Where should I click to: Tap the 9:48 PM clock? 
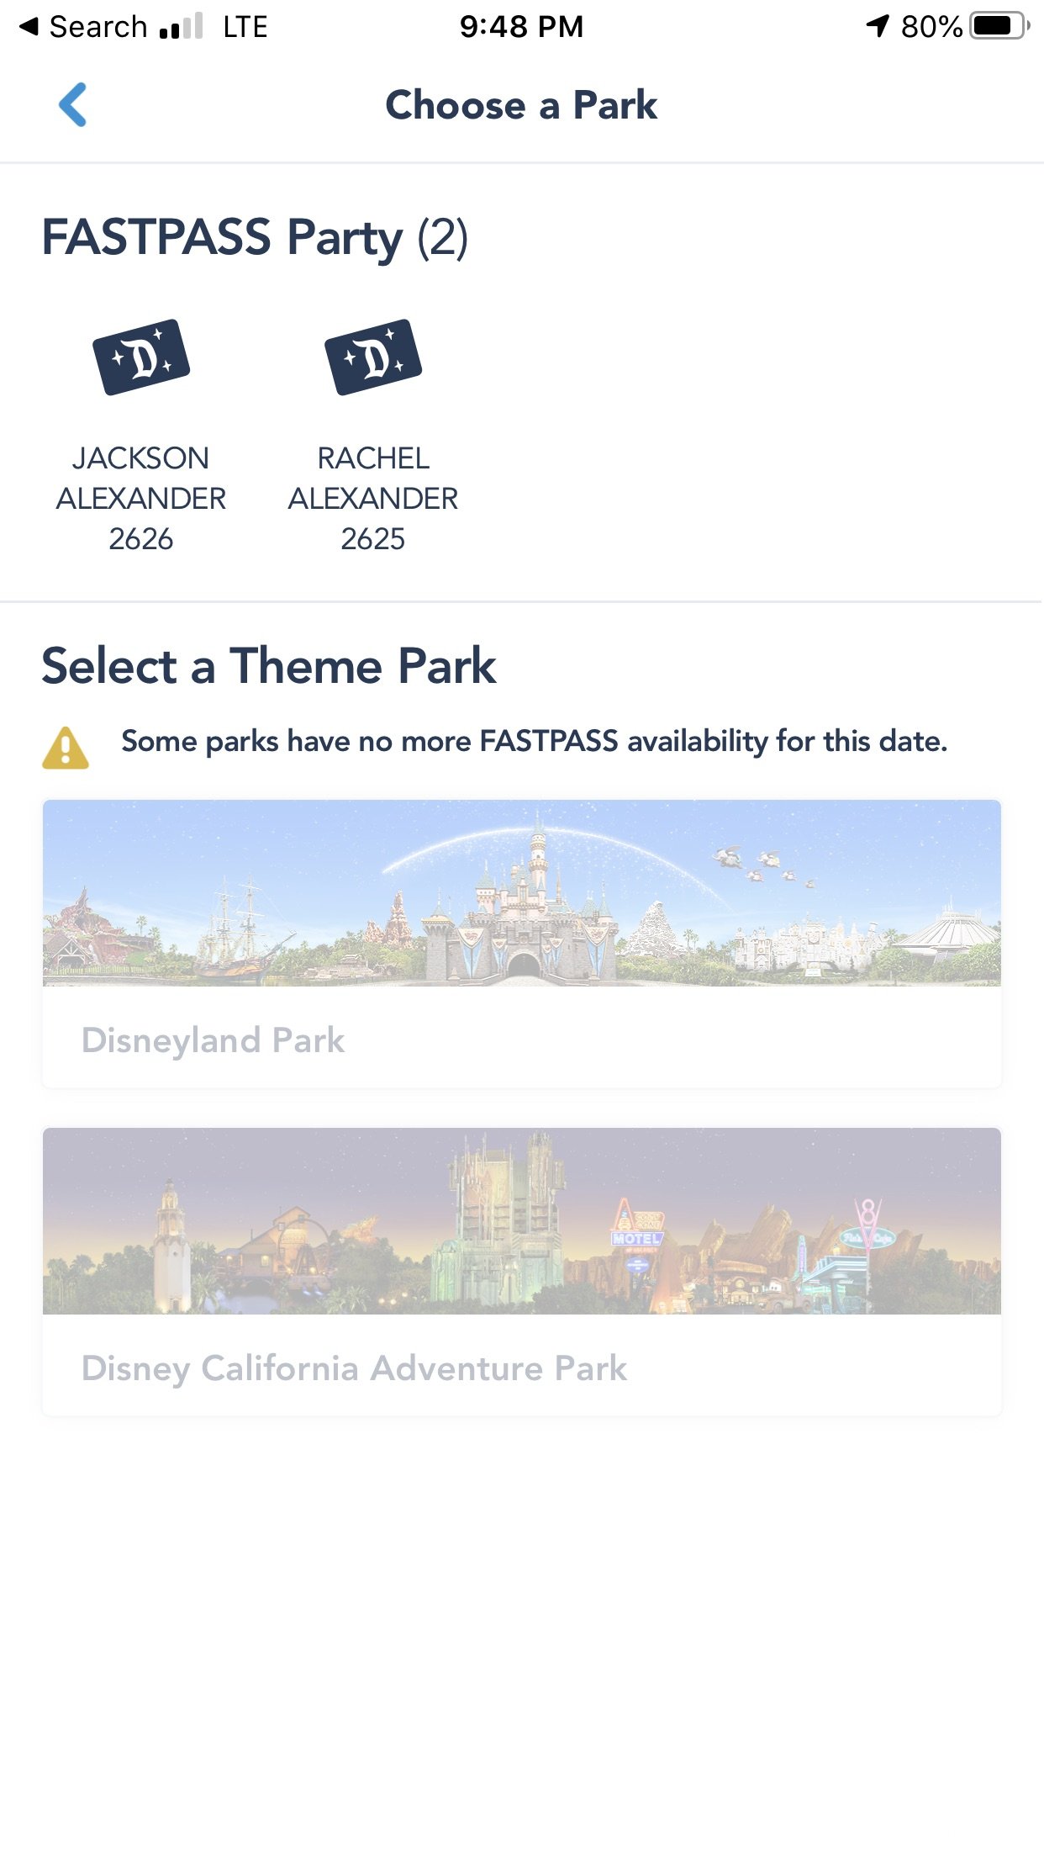tap(521, 27)
